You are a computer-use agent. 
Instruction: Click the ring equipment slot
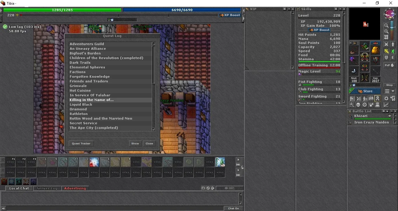click(x=354, y=71)
